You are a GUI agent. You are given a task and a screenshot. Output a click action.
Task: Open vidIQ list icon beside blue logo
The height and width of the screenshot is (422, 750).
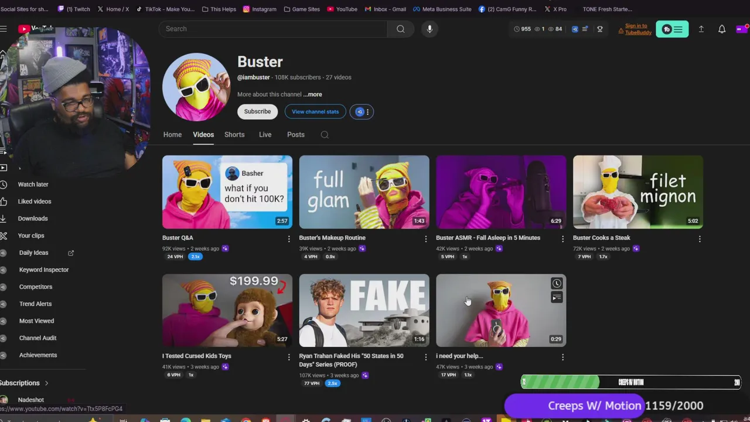[x=585, y=29]
